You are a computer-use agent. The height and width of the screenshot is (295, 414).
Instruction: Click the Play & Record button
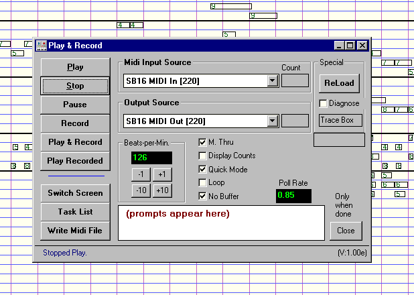click(x=75, y=142)
